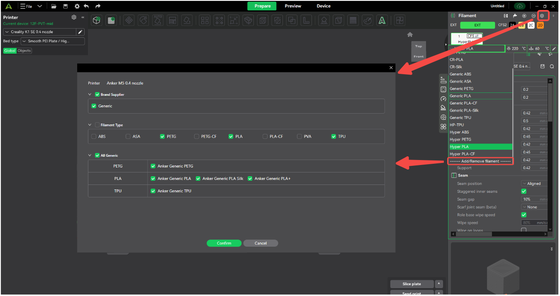Uncheck Anker Generic PLA Silk
This screenshot has width=560, height=296.
pos(198,179)
